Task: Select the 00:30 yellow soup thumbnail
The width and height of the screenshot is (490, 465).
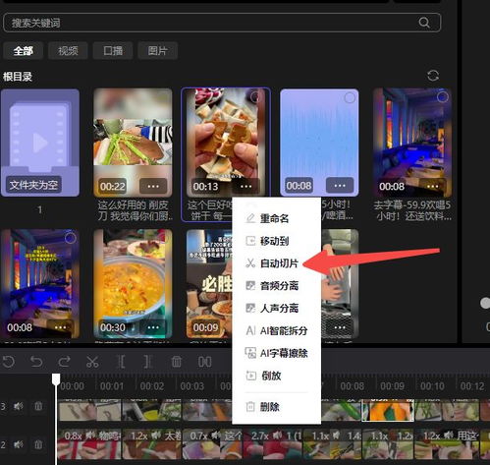Action: (x=133, y=284)
